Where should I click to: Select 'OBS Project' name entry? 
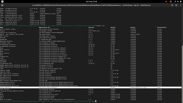coord(4,36)
